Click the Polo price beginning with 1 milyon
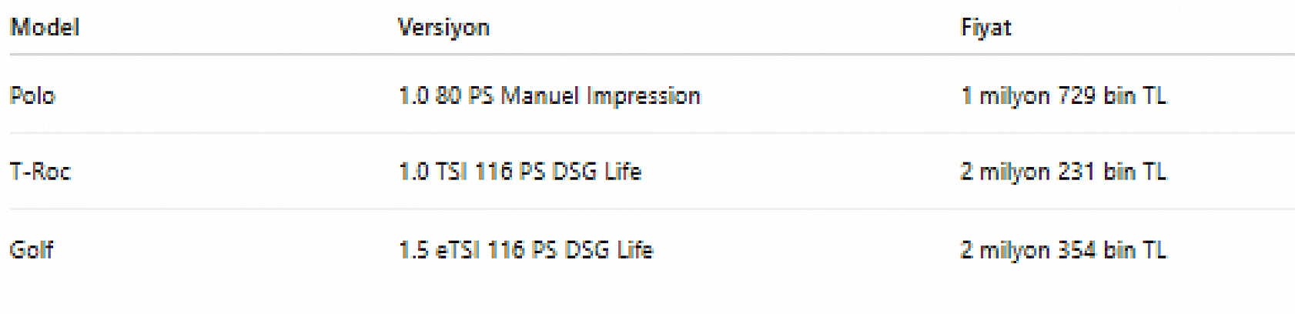Image resolution: width=1295 pixels, height=314 pixels. 1063,96
